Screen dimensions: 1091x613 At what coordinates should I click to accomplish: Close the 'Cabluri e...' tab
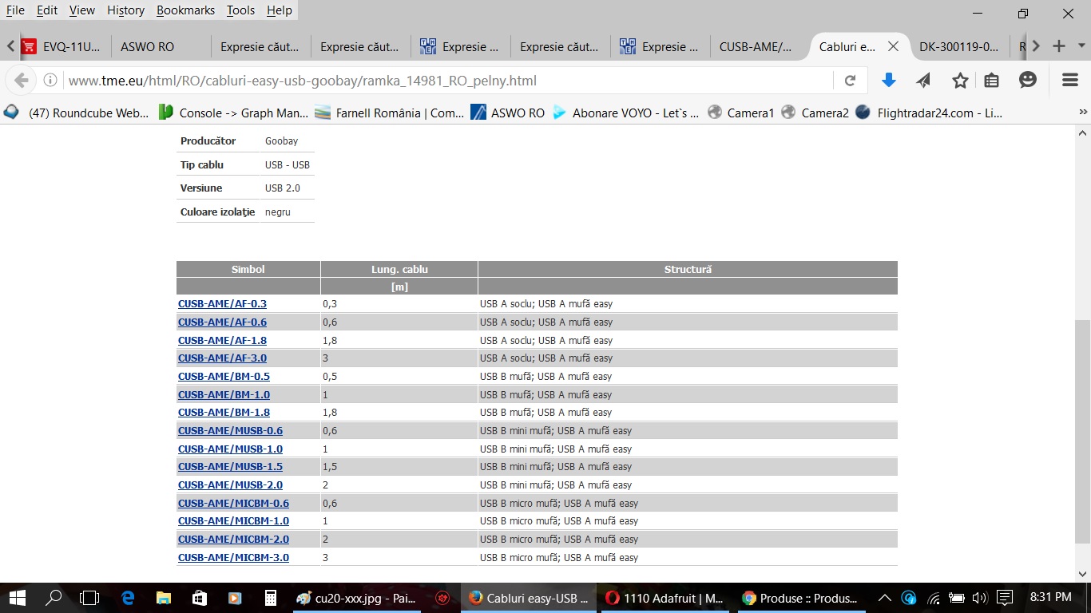click(893, 46)
